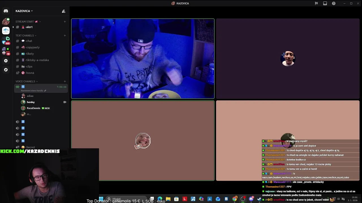362x203 pixels.
Task: Click voice call timer 7:56:16
Action: [x=61, y=87]
